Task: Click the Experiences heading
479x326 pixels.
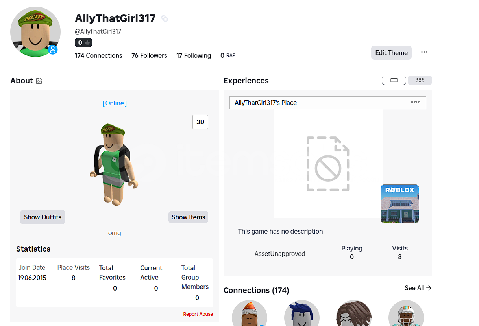Action: click(246, 81)
